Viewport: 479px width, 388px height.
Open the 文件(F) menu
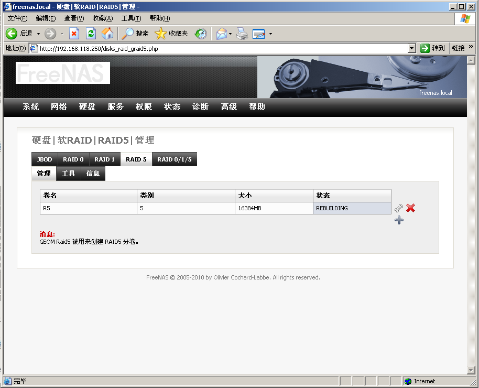(x=17, y=18)
